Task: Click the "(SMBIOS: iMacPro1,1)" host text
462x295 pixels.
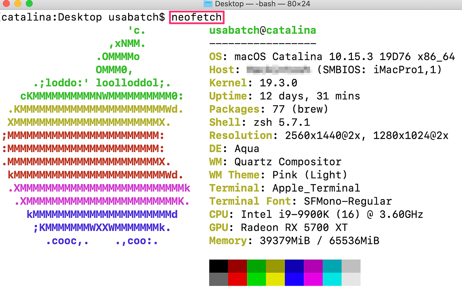Action: click(380, 70)
